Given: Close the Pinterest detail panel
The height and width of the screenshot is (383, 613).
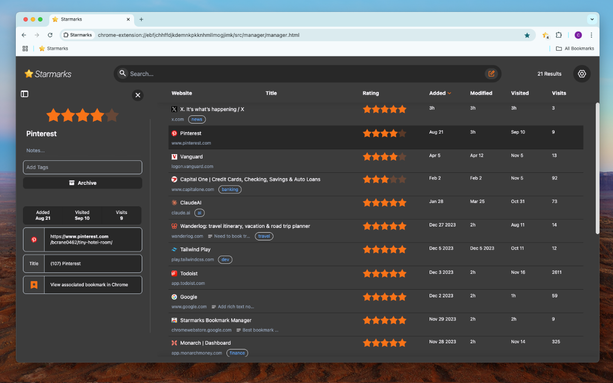Looking at the screenshot, I should click(x=138, y=95).
